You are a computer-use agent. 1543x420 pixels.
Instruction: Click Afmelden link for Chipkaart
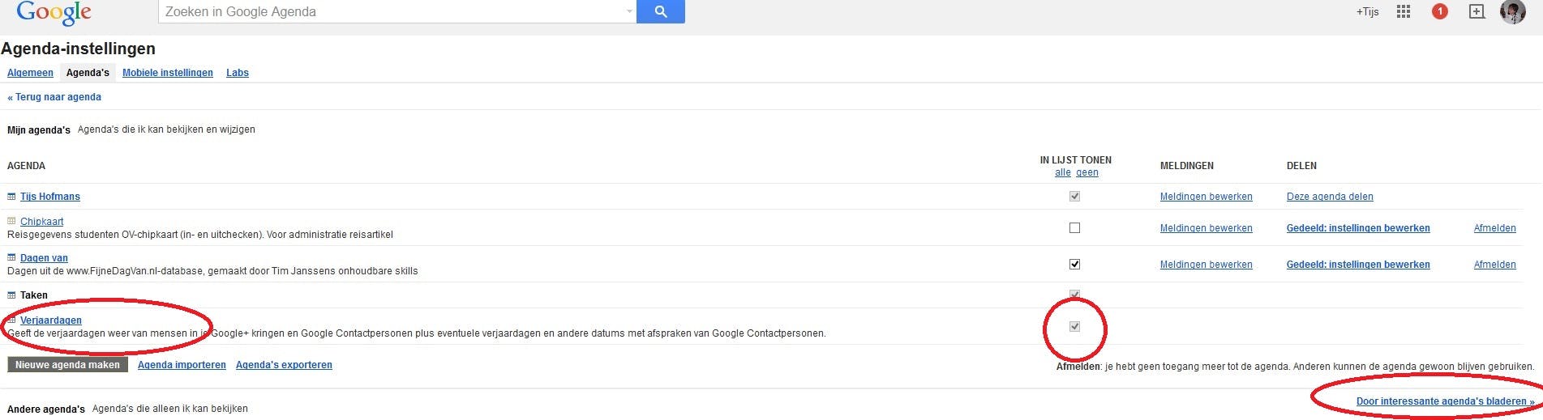pos(1494,228)
